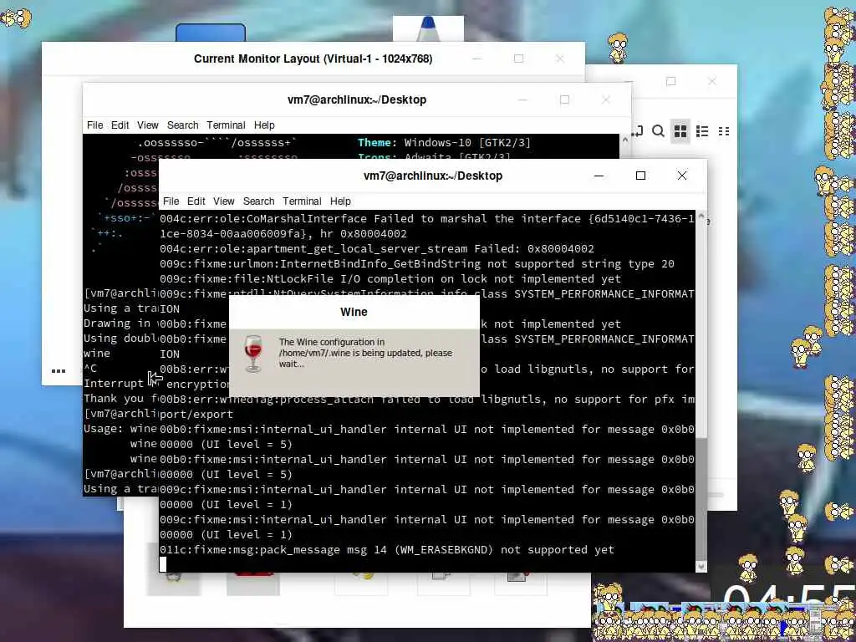The height and width of the screenshot is (642, 856).
Task: Close the Current Monitor Layout window
Action: 559,59
